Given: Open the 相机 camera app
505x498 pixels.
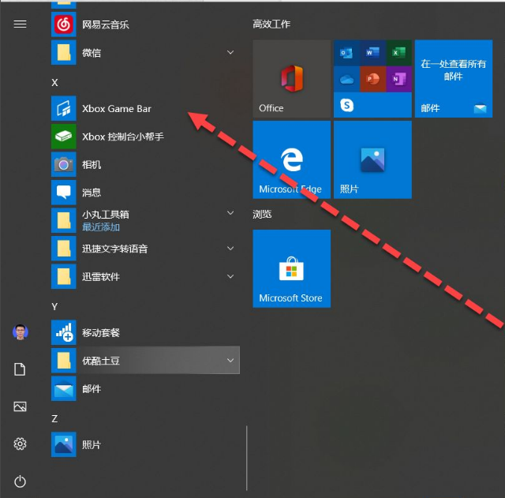Looking at the screenshot, I should 91,165.
